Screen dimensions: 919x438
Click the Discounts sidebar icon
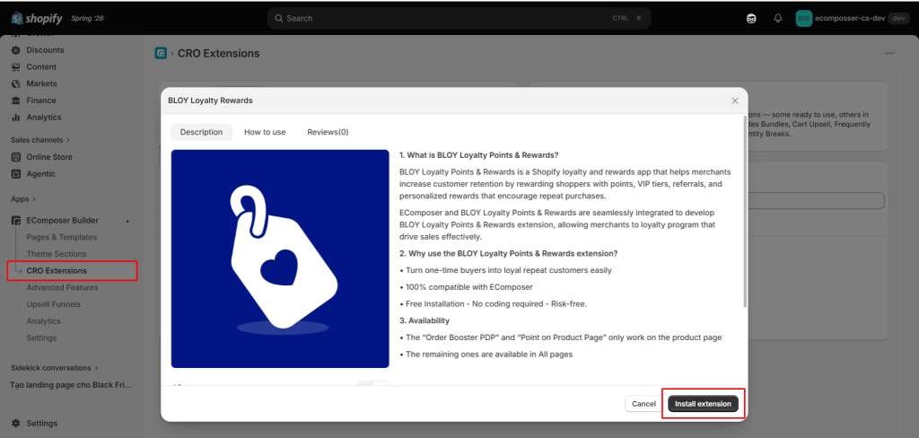coord(16,50)
